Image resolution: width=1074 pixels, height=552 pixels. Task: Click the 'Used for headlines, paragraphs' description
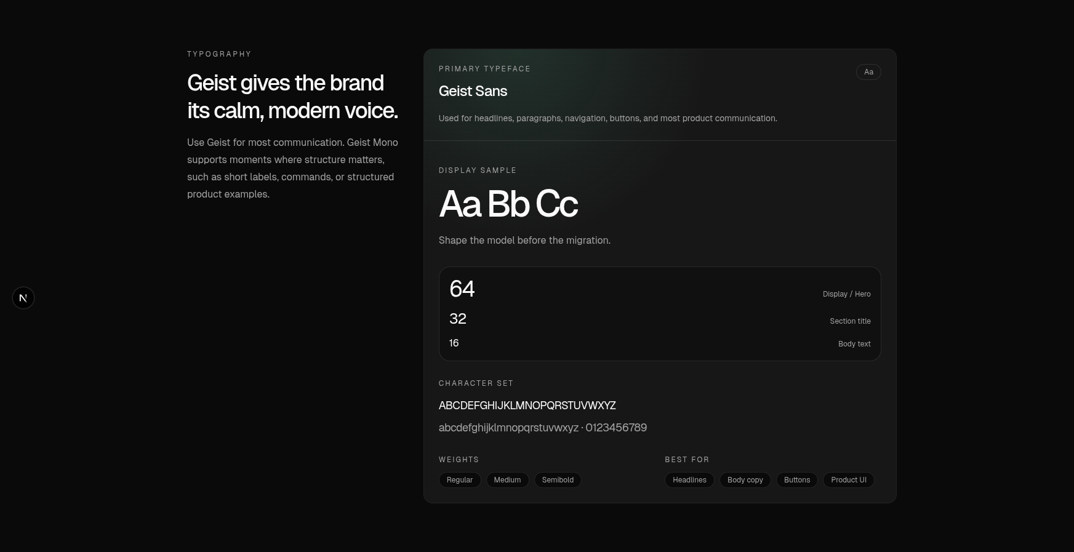click(x=608, y=118)
